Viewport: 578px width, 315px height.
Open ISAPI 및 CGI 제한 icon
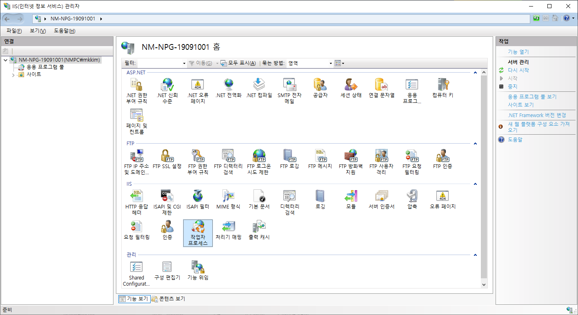pos(167,203)
